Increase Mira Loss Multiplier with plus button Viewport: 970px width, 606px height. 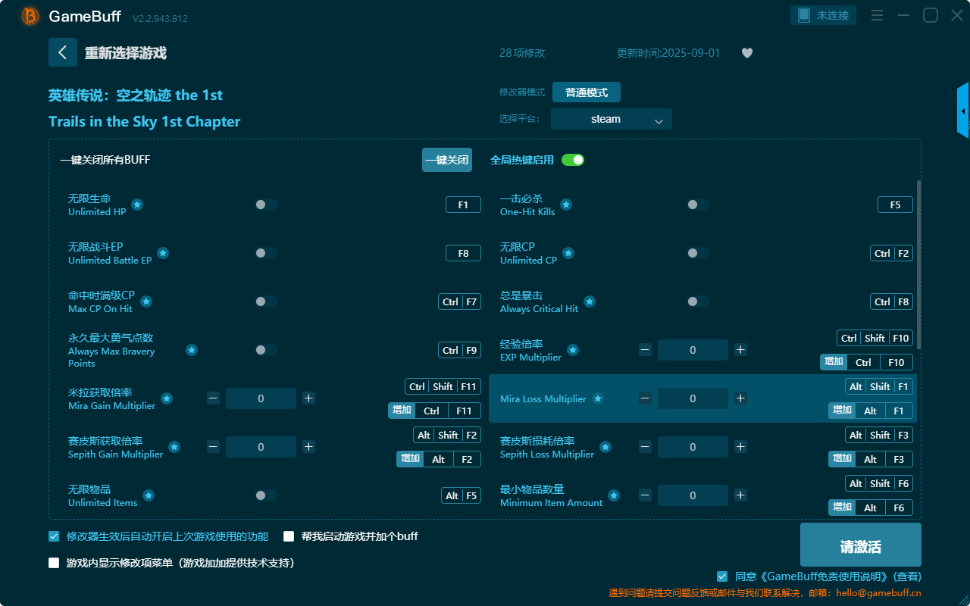click(x=740, y=398)
